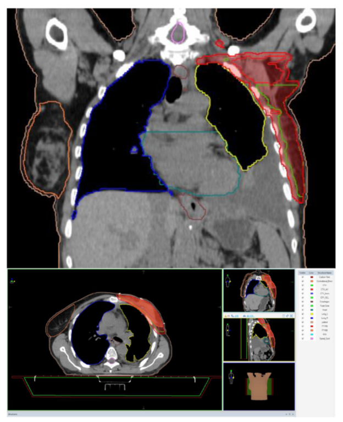Open the teal Heart color swatch

[x=312, y=310]
